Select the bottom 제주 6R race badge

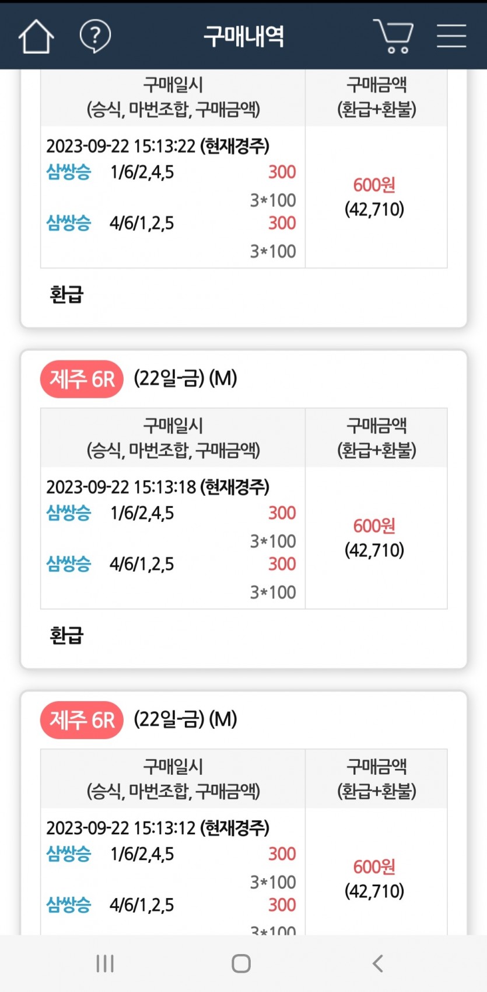(82, 720)
